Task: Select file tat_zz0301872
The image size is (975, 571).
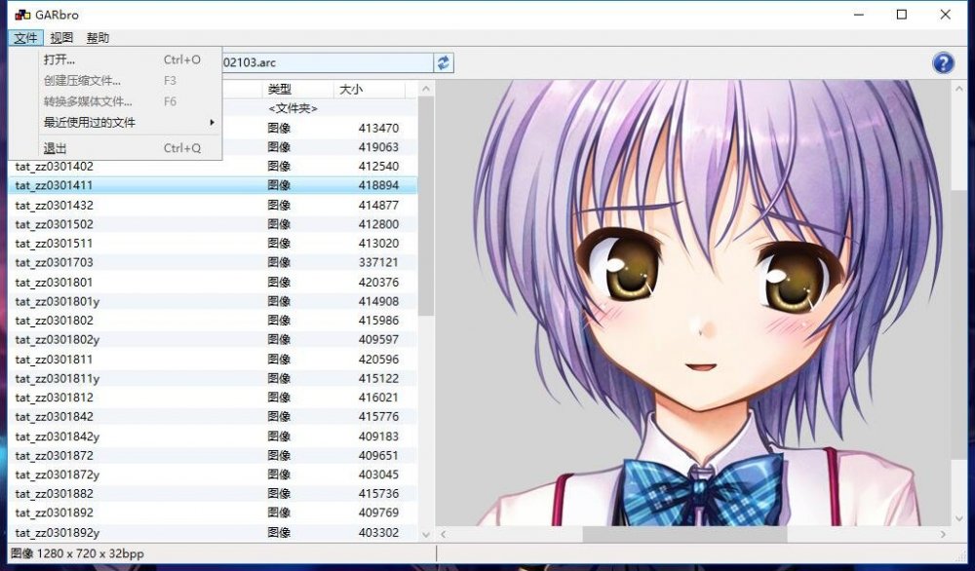Action: pos(213,455)
